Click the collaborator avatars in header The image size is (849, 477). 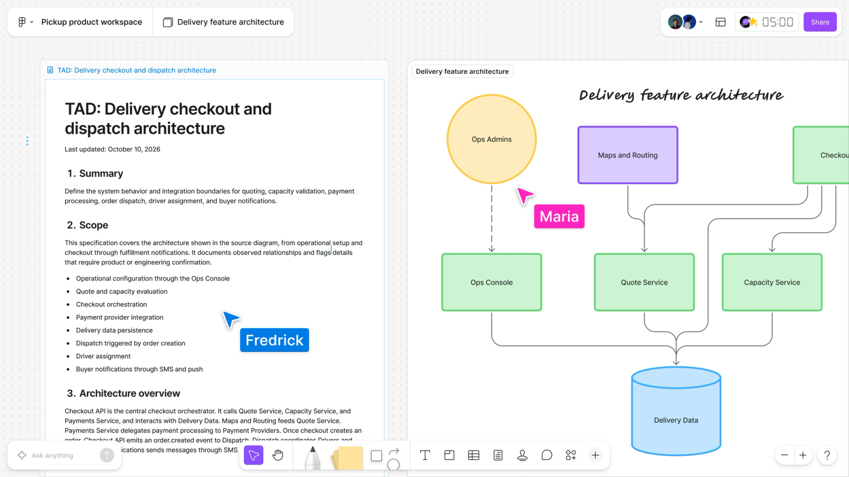pyautogui.click(x=682, y=22)
